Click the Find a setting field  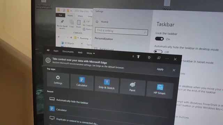pyautogui.click(x=122, y=31)
